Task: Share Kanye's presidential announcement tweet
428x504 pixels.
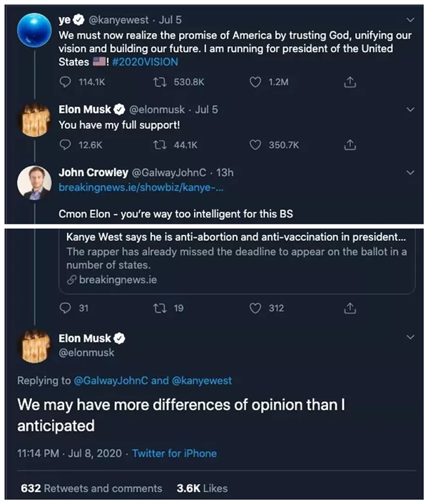Action: click(350, 83)
